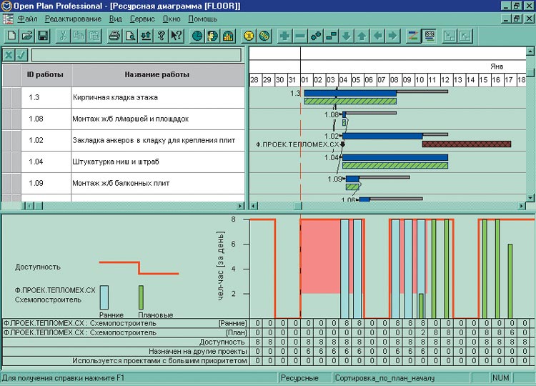Click the Print icon in toolbar
Image resolution: width=536 pixels, height=386 pixels.
pos(114,35)
